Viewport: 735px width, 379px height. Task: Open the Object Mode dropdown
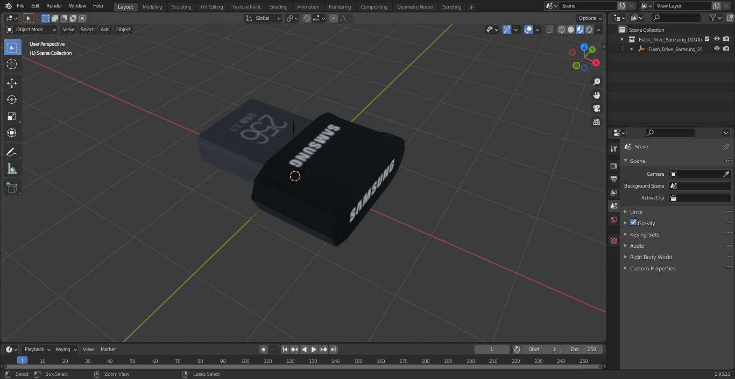point(31,30)
